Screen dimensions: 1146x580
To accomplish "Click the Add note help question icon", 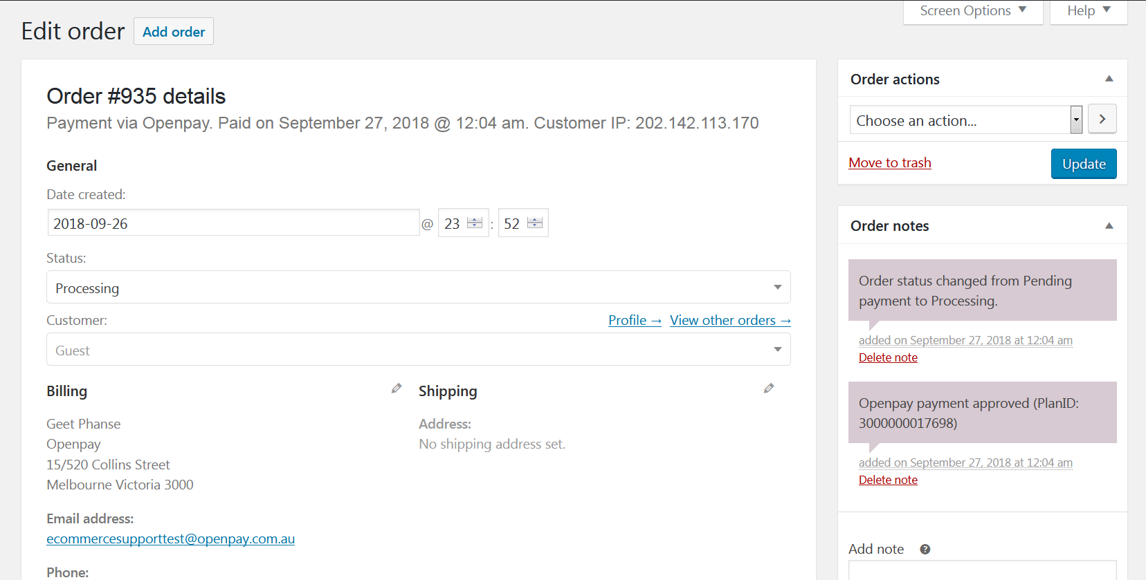I will click(925, 550).
